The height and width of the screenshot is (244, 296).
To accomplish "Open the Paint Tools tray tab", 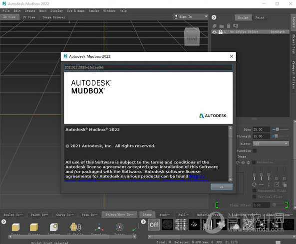I will [x=39, y=215].
